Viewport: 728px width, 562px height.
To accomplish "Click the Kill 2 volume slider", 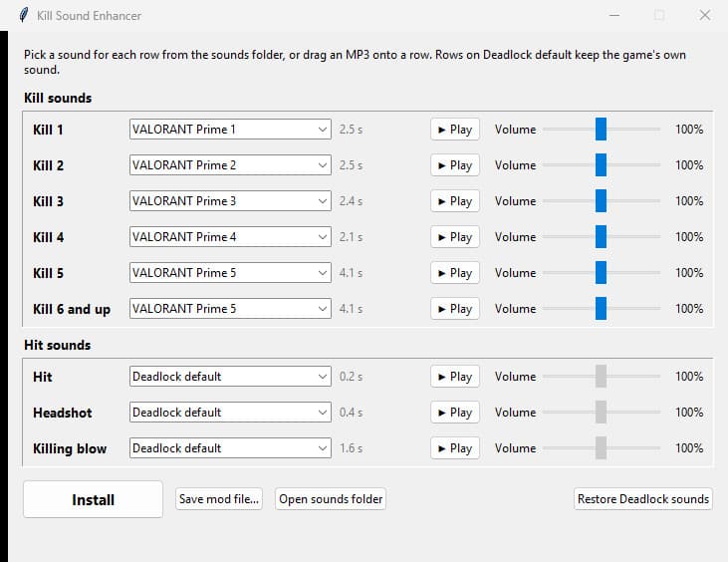I will (602, 164).
